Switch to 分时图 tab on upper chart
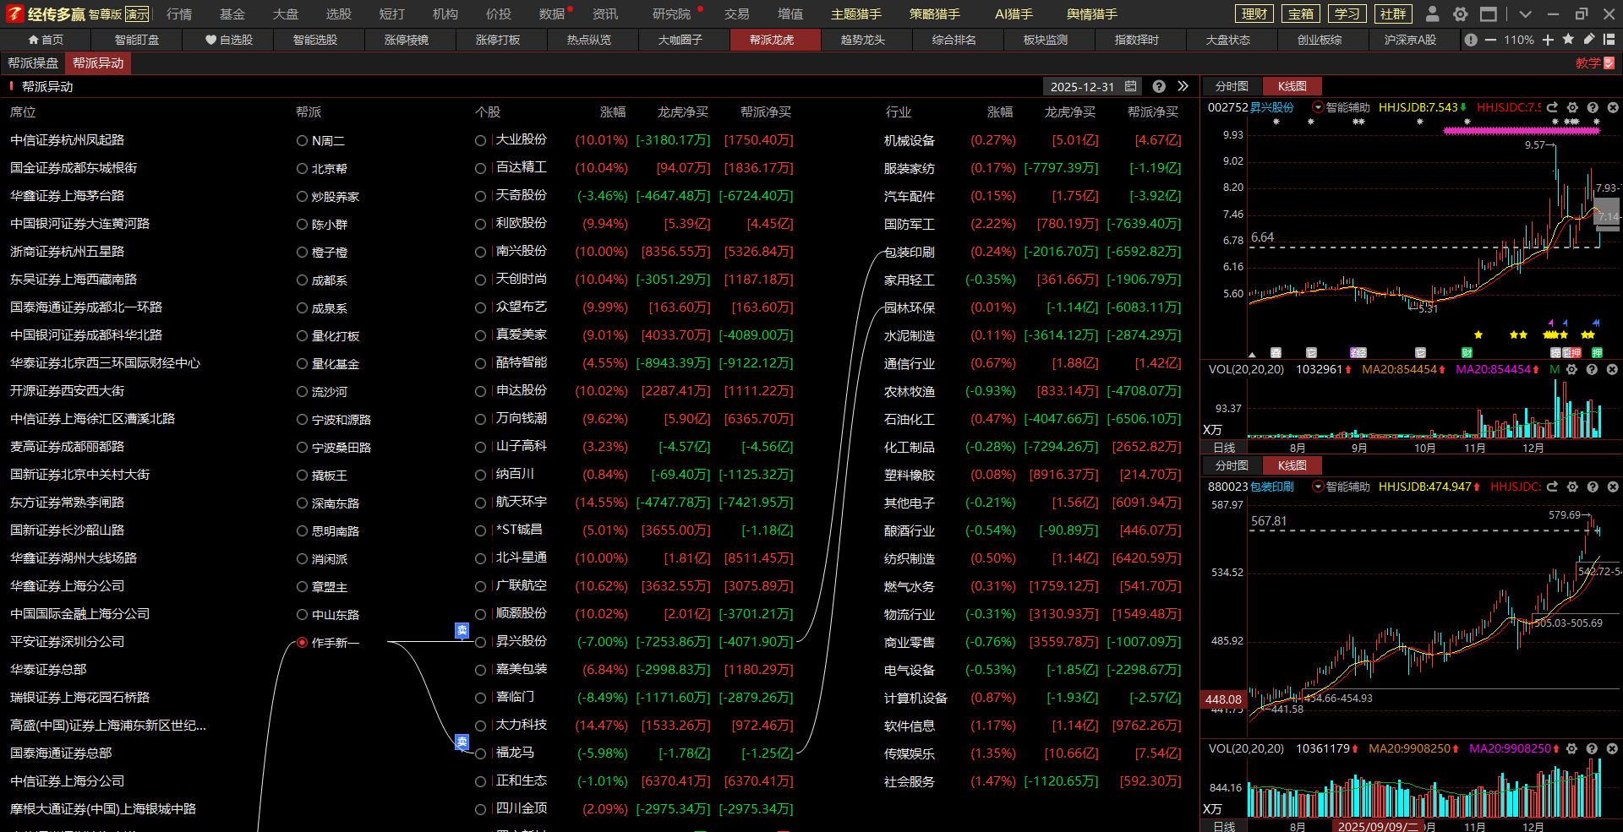Image resolution: width=1623 pixels, height=832 pixels. click(x=1232, y=86)
